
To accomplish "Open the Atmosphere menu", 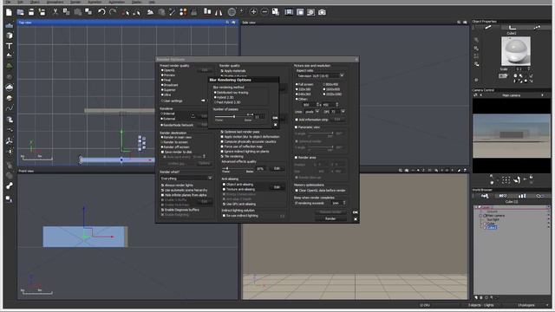I will click(55, 2).
